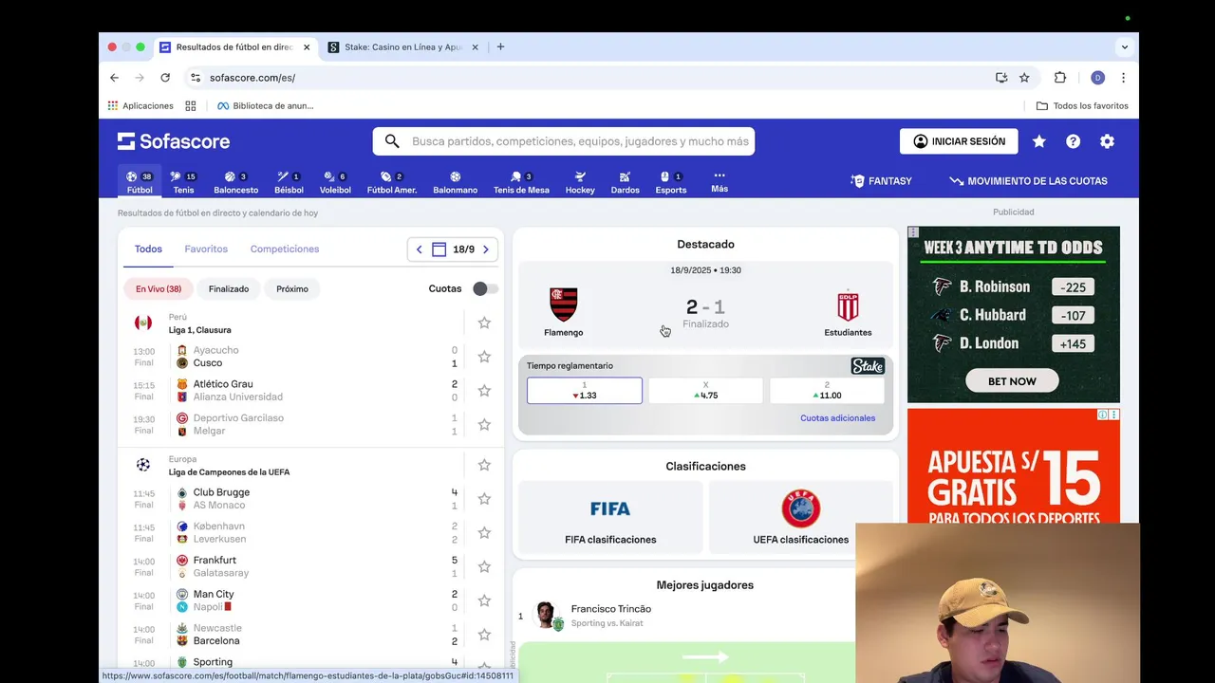Select the 1.33 home win odds
Screen dimensions: 1215x683
pos(585,390)
